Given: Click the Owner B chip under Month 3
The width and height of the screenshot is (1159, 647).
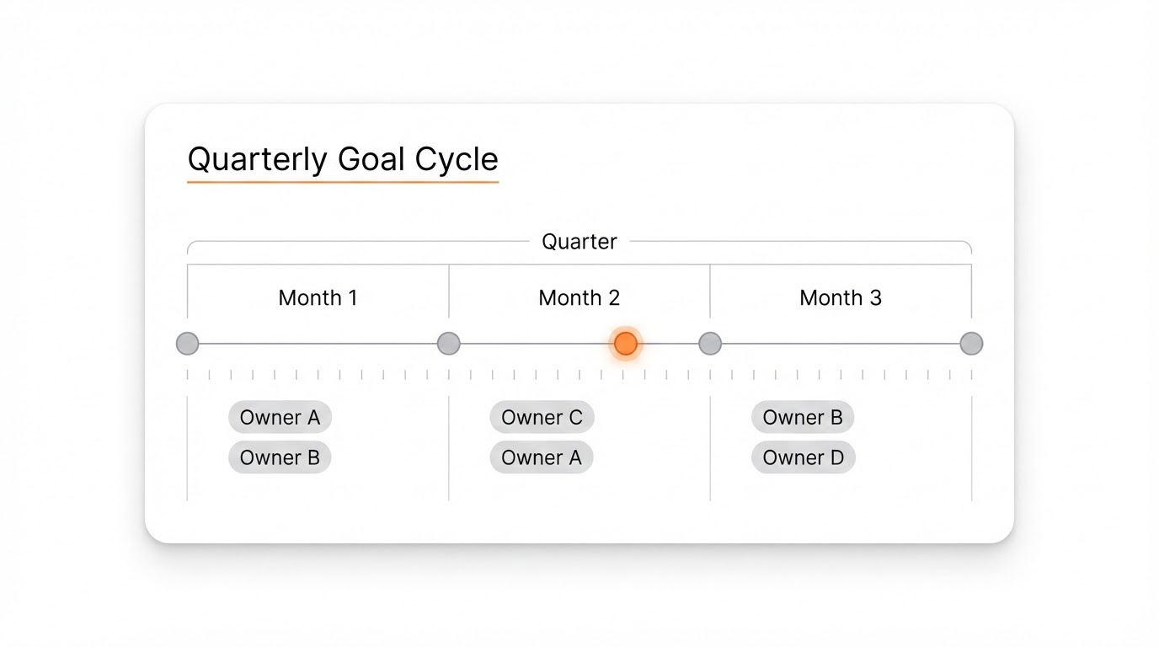Looking at the screenshot, I should pos(802,417).
